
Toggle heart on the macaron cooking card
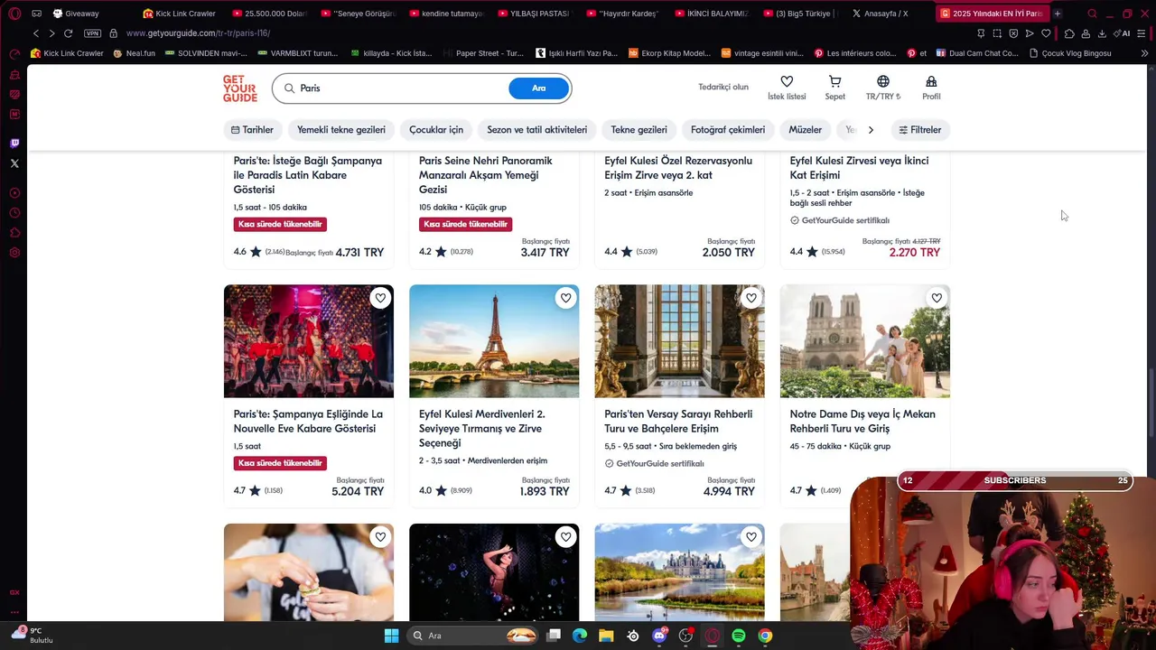pyautogui.click(x=380, y=537)
